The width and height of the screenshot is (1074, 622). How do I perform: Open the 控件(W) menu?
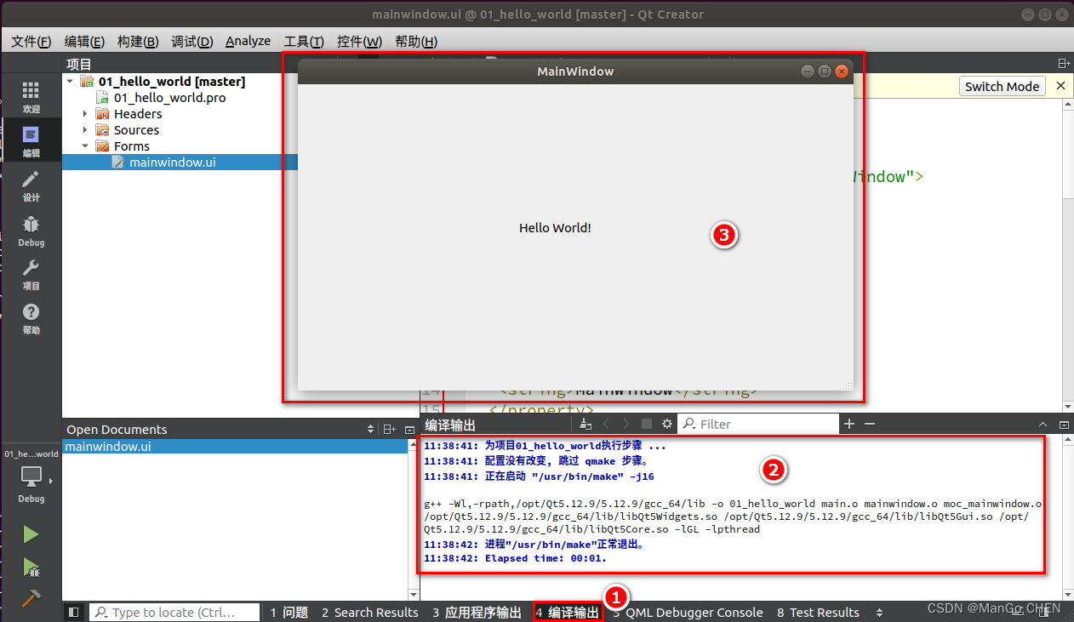click(x=359, y=41)
